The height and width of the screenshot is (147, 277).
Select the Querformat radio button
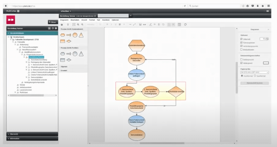pos(255,76)
